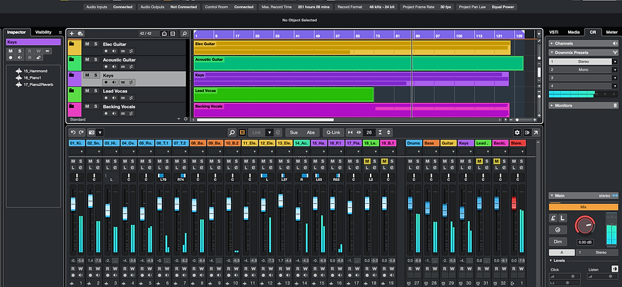The height and width of the screenshot is (287, 622).
Task: Click the Keys track record enable dot
Action: (x=106, y=82)
